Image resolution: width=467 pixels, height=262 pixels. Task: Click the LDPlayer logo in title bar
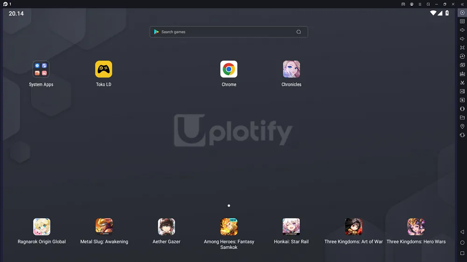[x=5, y=4]
